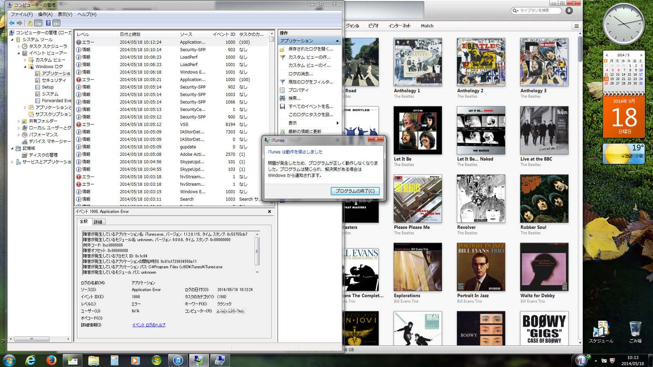
Task: Close the event detail preview pane
Action: pyautogui.click(x=269, y=212)
